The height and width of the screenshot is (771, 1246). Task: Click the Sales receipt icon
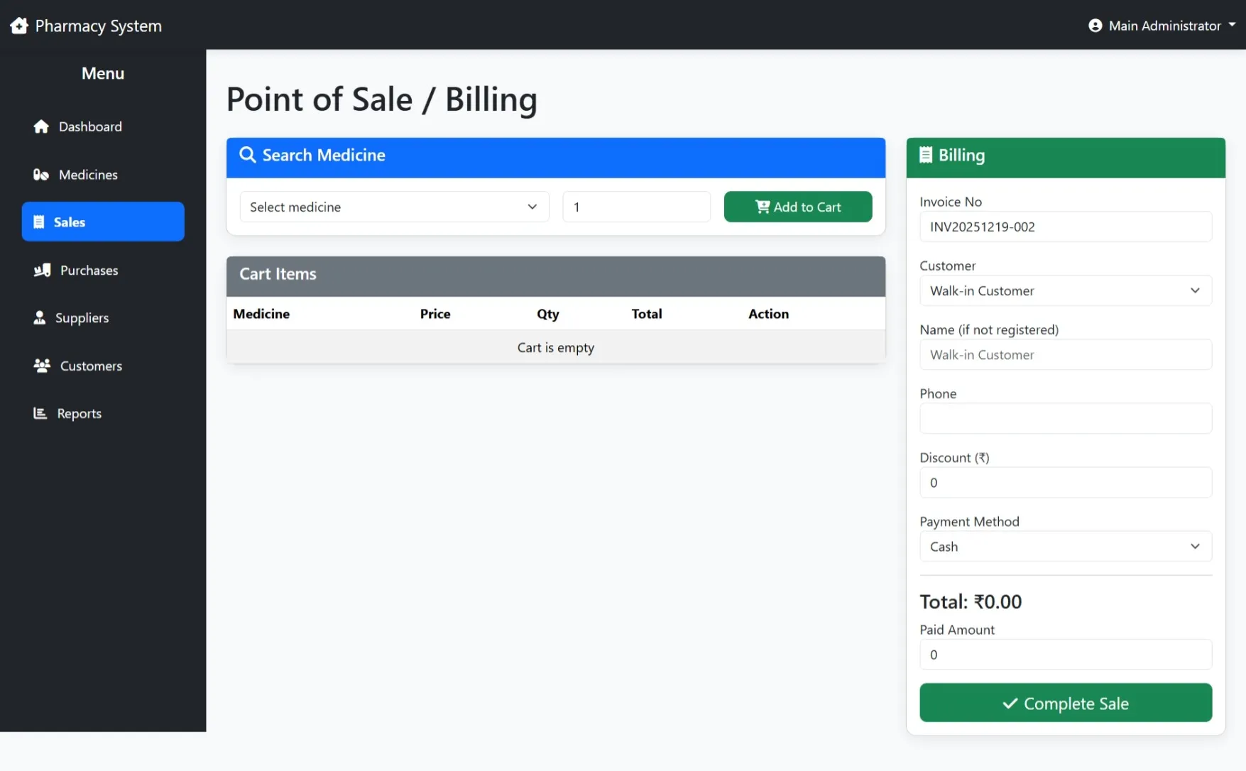point(40,222)
